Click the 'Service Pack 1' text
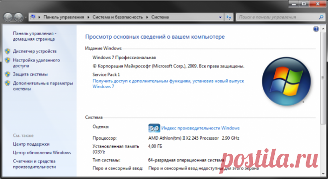 point(106,74)
